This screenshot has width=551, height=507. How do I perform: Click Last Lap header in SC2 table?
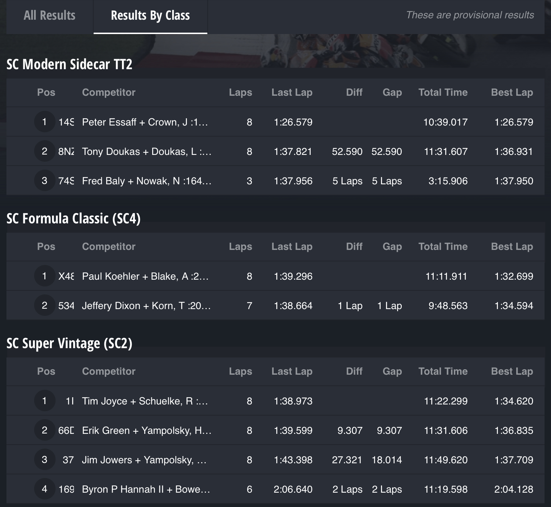(x=292, y=371)
